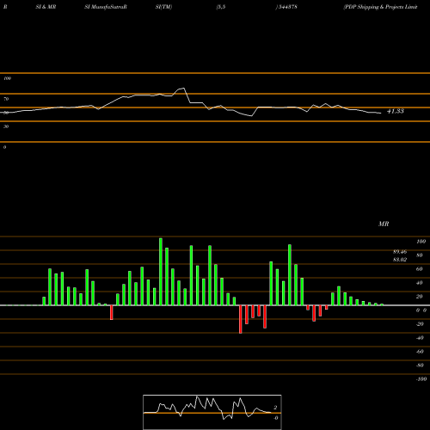Image resolution: width=430 pixels, height=430 pixels.
Task: Click the RSI axis label 70
Action: (x=6, y=99)
